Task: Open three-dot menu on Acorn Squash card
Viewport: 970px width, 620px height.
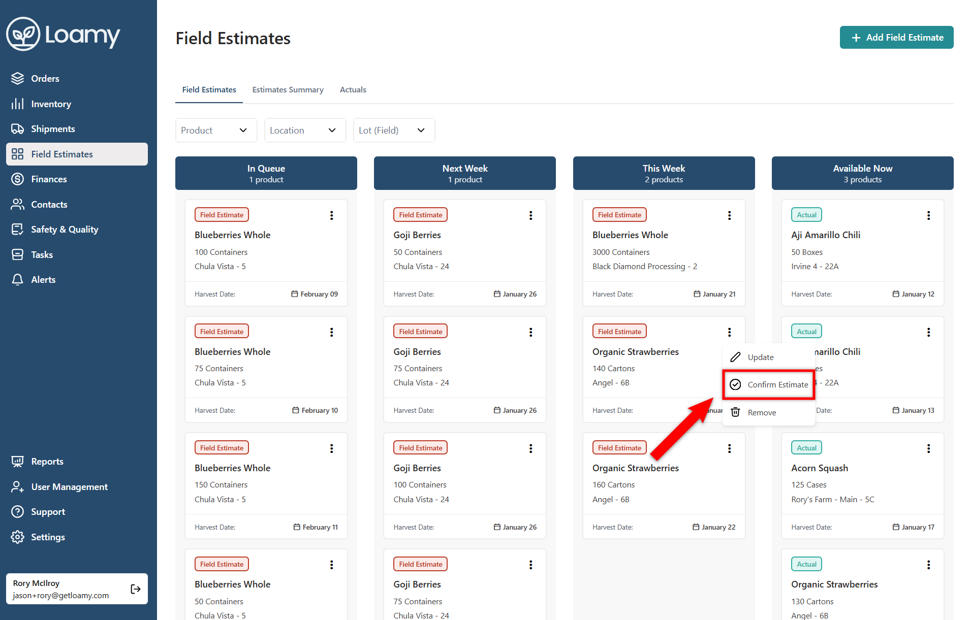Action: 928,448
